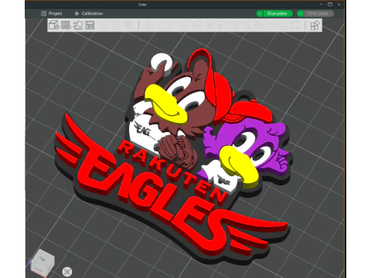The image size is (371, 278).
Task: Click the Print plate button
Action: (319, 14)
